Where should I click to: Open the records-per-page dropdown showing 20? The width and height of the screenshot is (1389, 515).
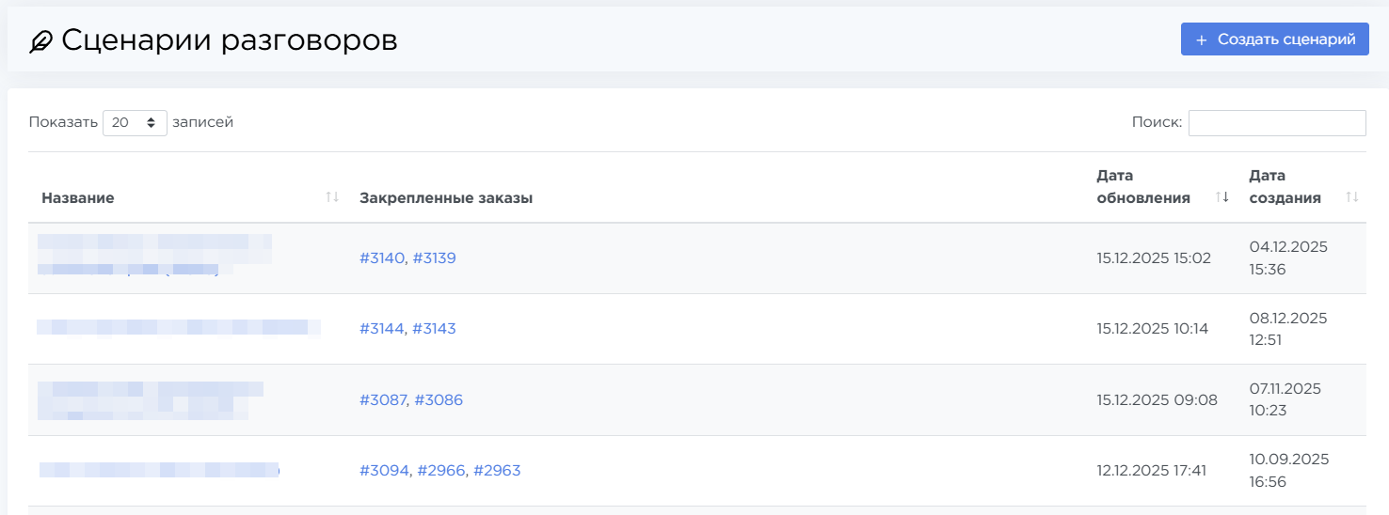tap(135, 122)
